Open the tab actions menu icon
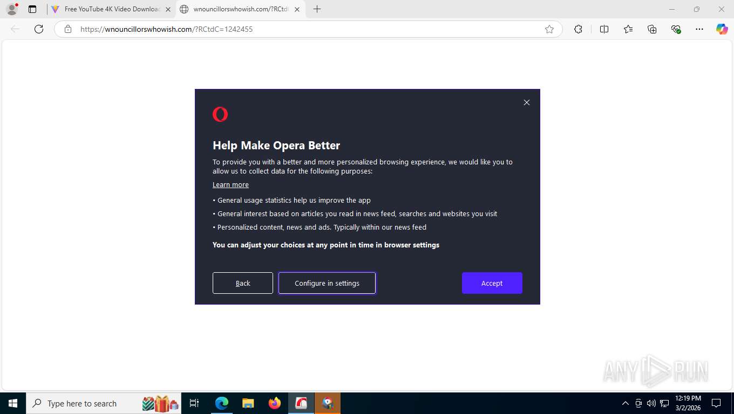Image resolution: width=734 pixels, height=414 pixels. point(32,9)
